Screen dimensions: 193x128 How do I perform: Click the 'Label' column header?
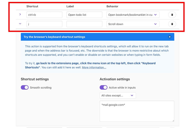click(70, 6)
